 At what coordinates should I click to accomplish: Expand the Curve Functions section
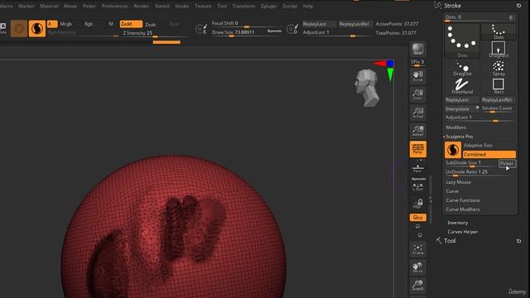[463, 200]
